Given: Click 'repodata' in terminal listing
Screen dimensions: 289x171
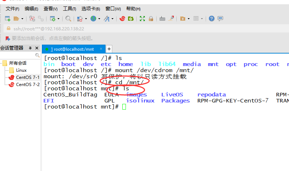Looking at the screenshot, I should (212, 95).
